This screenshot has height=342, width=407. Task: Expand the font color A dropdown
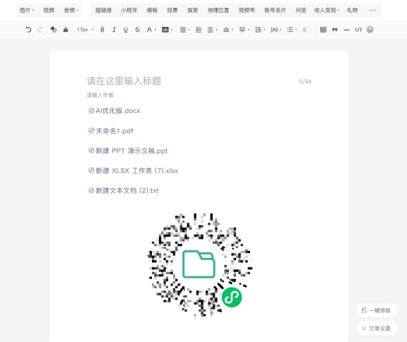point(155,30)
